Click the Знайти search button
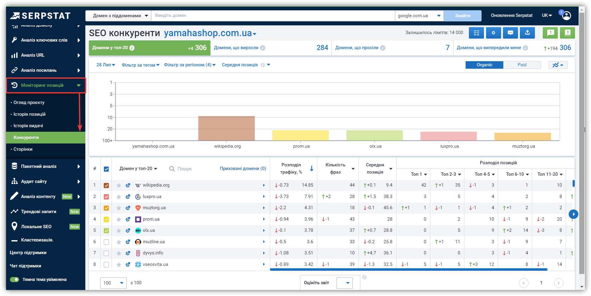 point(463,16)
